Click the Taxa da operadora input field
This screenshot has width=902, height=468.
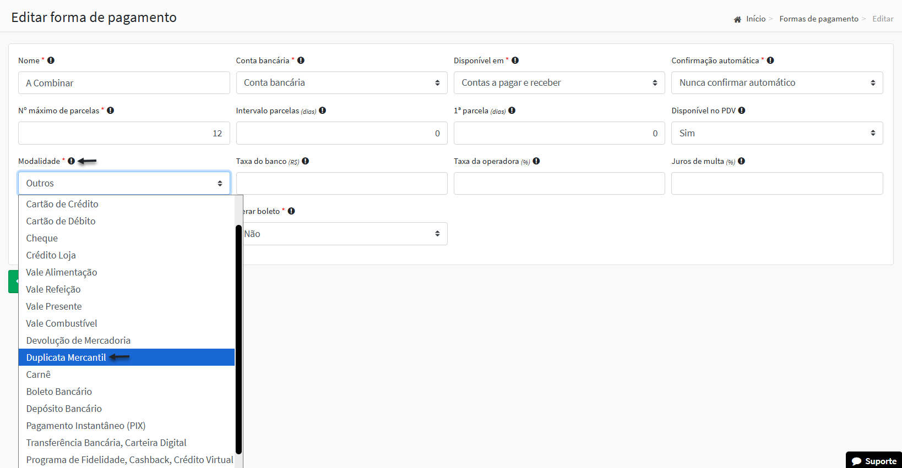tap(559, 183)
